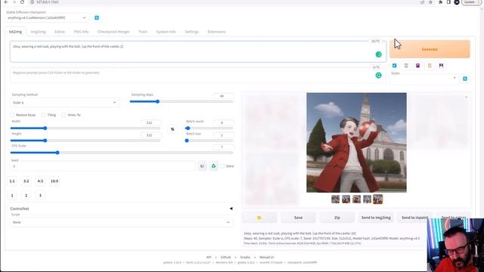Screen dimensions: 484x272
Task: Apply selected styles with the clipboard icon
Action: click(430, 66)
